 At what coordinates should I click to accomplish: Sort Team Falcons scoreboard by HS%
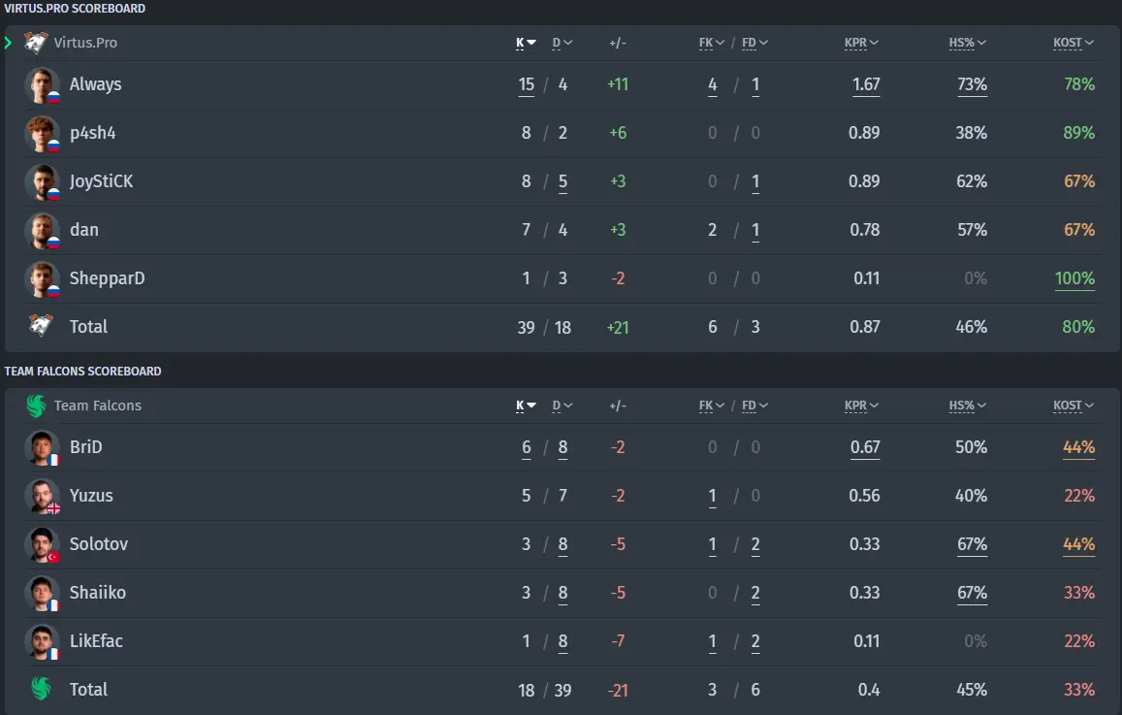pos(968,406)
